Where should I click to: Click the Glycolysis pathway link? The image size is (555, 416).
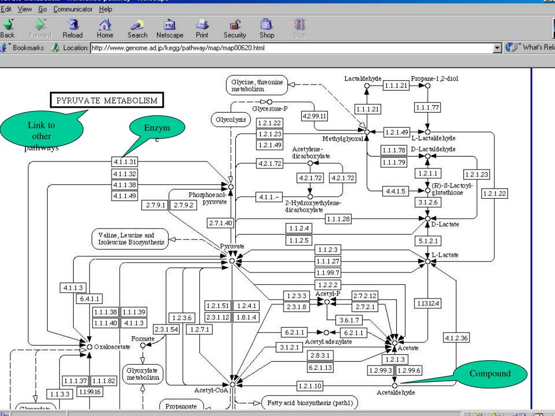click(231, 119)
